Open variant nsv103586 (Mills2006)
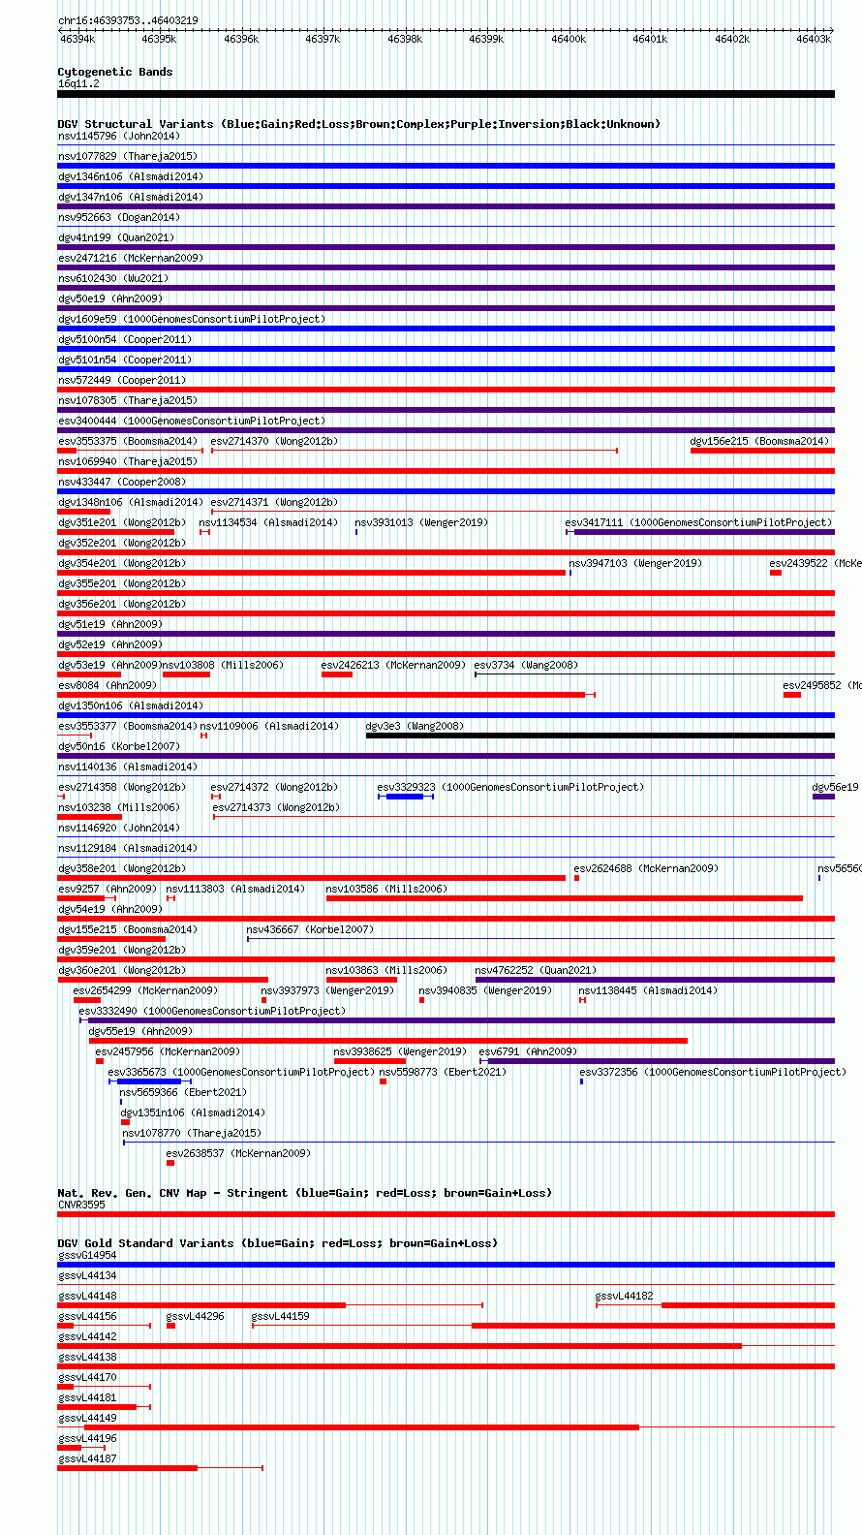 386,889
